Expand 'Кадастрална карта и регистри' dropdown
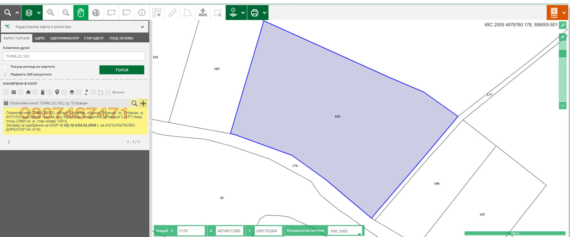570x237 pixels. pos(142,27)
